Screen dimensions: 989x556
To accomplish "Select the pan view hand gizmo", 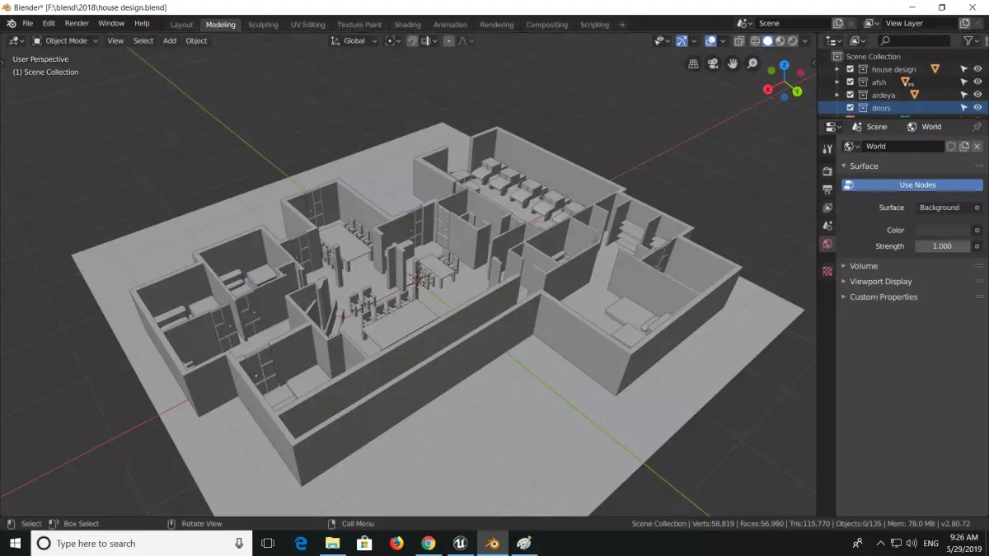I will coord(733,63).
